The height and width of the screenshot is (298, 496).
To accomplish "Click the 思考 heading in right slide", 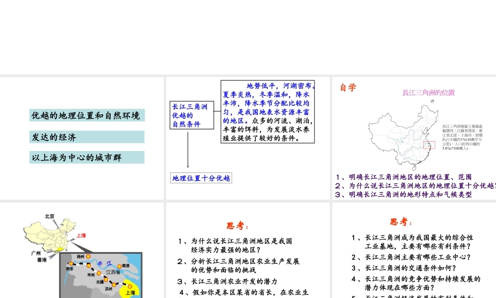I will [401, 222].
